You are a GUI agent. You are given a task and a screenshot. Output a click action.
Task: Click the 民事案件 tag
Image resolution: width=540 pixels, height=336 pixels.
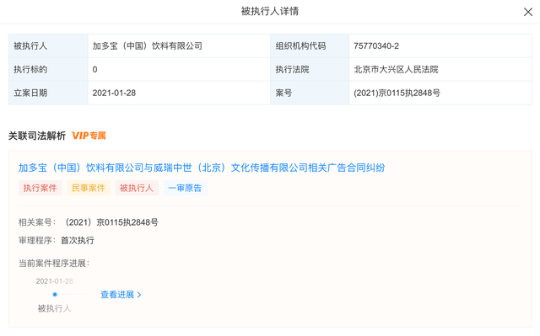(88, 188)
